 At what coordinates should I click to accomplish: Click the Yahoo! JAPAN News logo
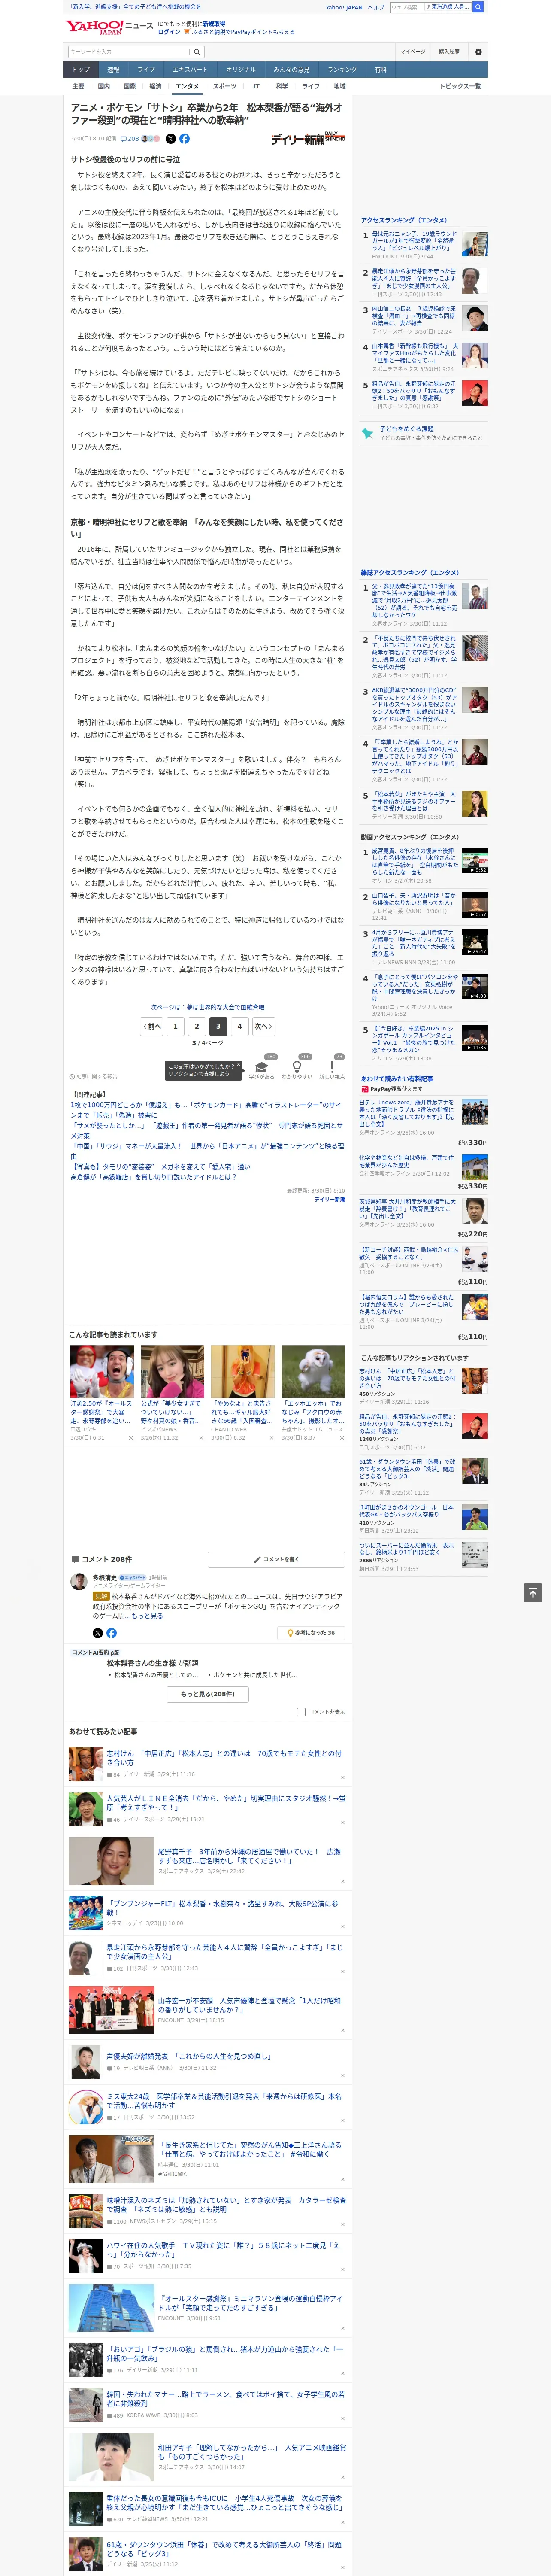pos(109,27)
